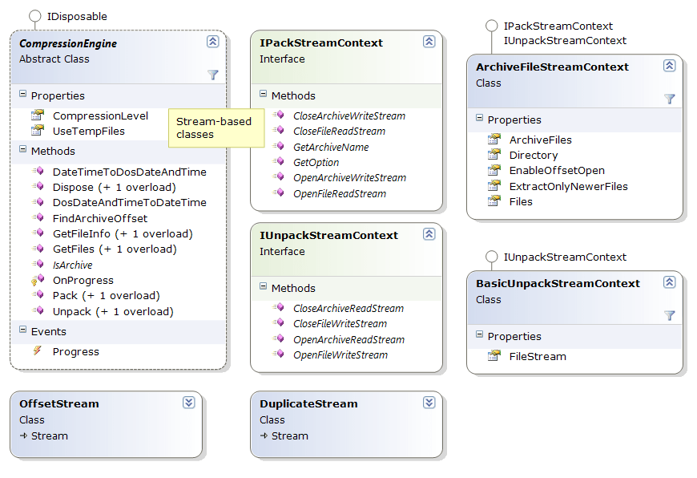Select the Progress event icon
The height and width of the screenshot is (478, 697).
click(x=35, y=351)
